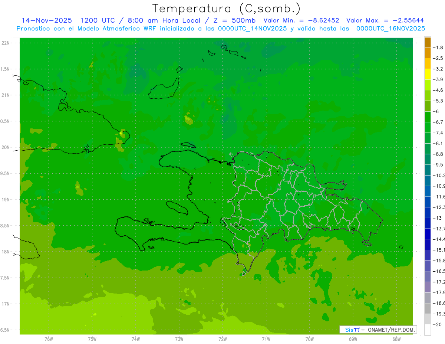Click the '75W' longitude label

[92, 339]
